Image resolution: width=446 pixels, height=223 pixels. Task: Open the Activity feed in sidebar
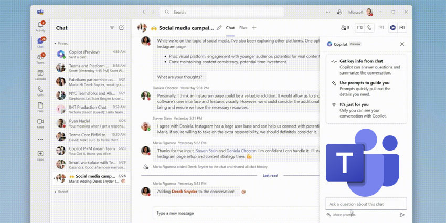(x=40, y=26)
